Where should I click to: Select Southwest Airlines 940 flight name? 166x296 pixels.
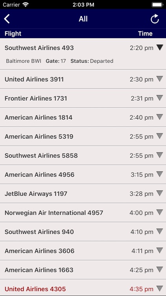coord(39,232)
